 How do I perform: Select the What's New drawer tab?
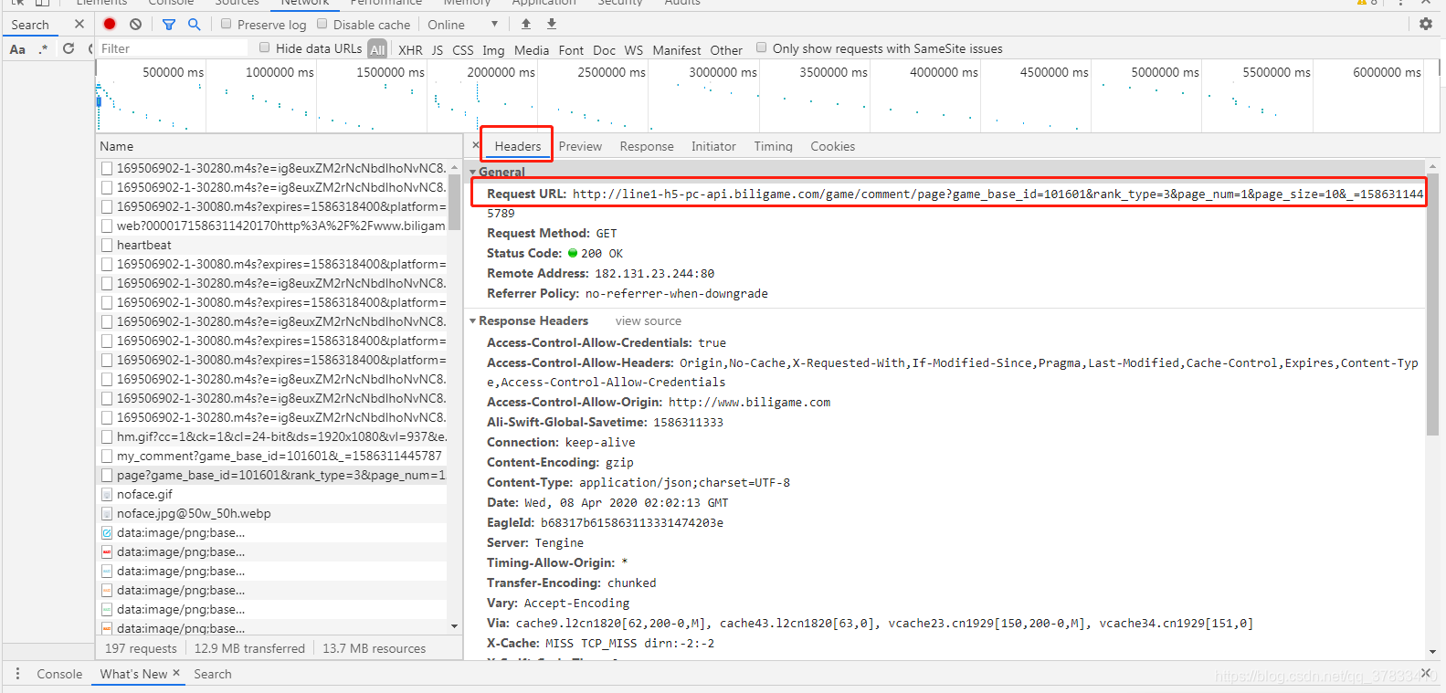click(133, 674)
